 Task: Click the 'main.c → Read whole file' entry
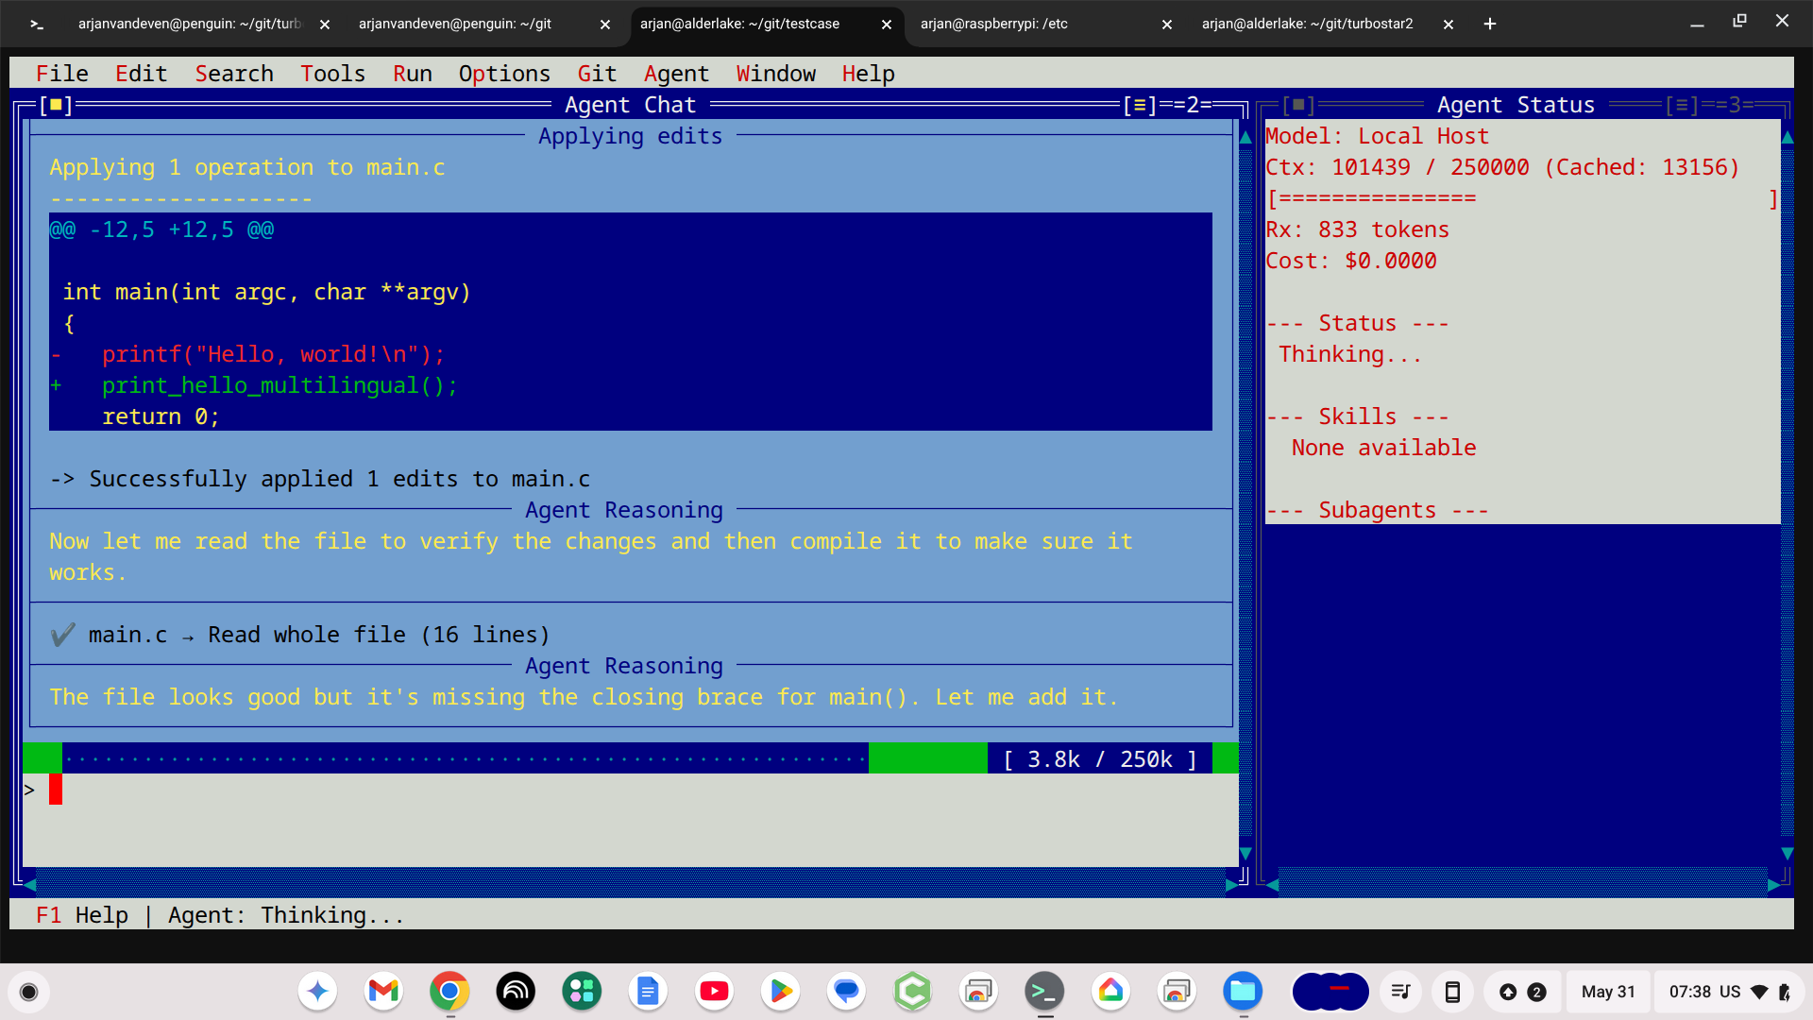[x=300, y=635]
